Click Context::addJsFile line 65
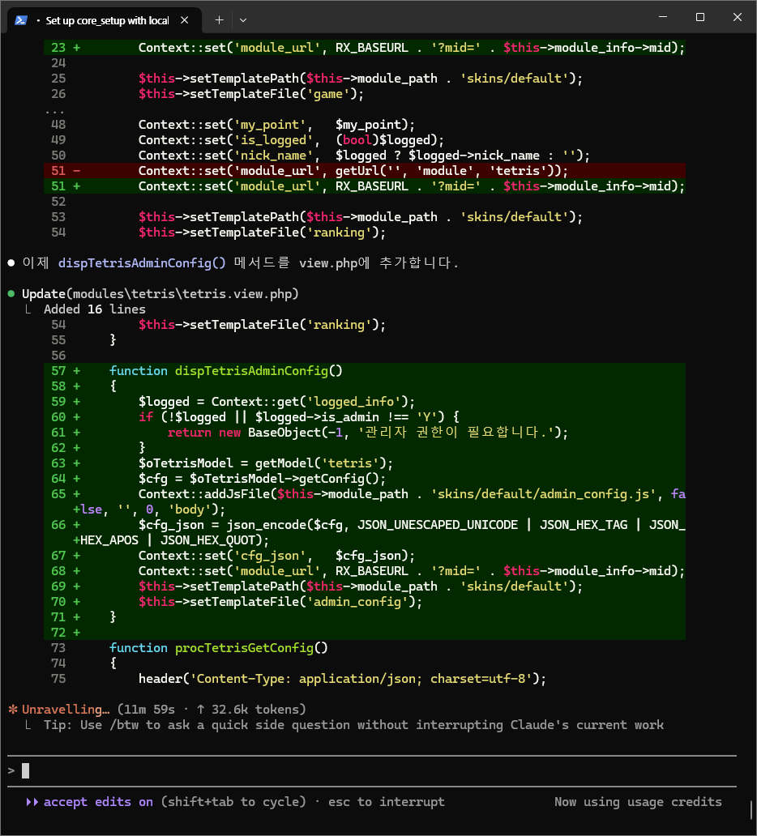 click(365, 501)
